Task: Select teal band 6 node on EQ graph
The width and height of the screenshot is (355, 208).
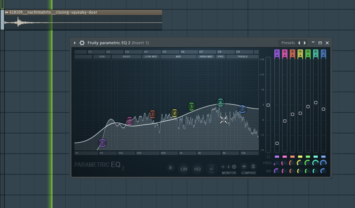Action: tap(220, 103)
